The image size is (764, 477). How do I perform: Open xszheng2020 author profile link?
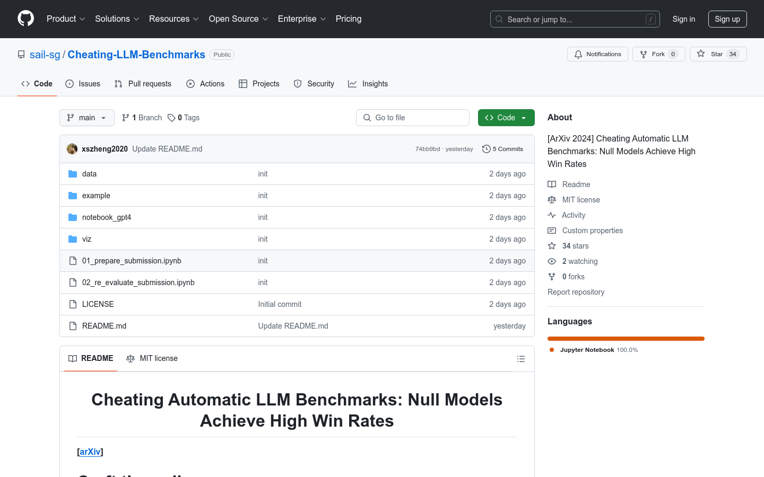[105, 149]
